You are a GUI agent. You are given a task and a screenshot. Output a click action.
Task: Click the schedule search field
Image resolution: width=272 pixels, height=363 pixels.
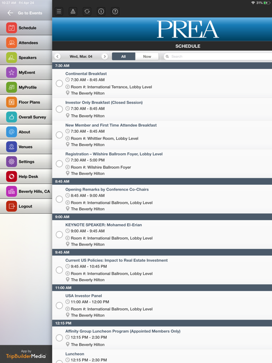(x=217, y=56)
